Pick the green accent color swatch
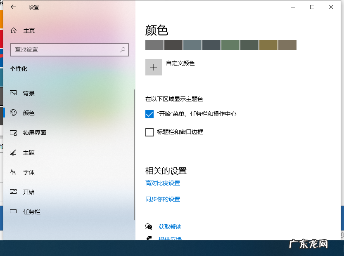 point(230,45)
